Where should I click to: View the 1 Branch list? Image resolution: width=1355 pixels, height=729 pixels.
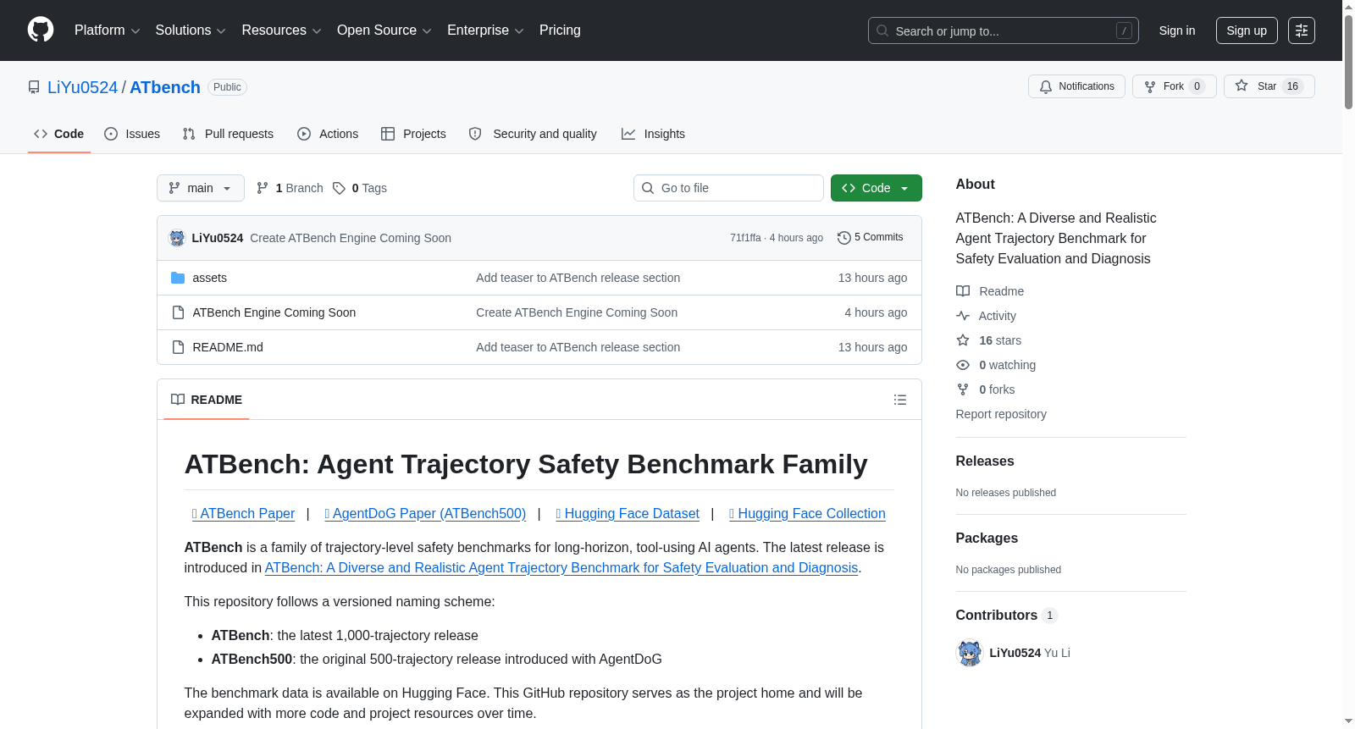point(290,188)
